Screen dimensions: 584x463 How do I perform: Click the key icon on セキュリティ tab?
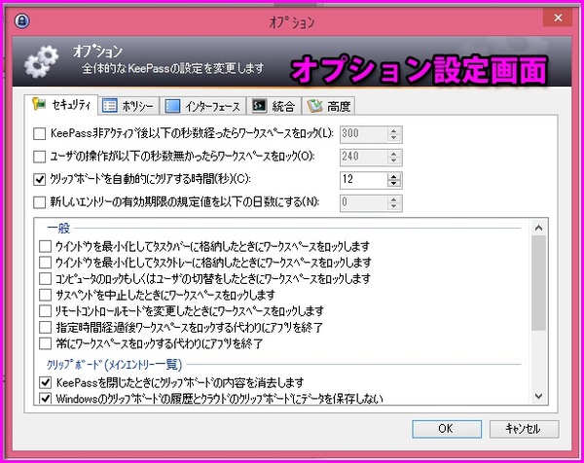[39, 104]
